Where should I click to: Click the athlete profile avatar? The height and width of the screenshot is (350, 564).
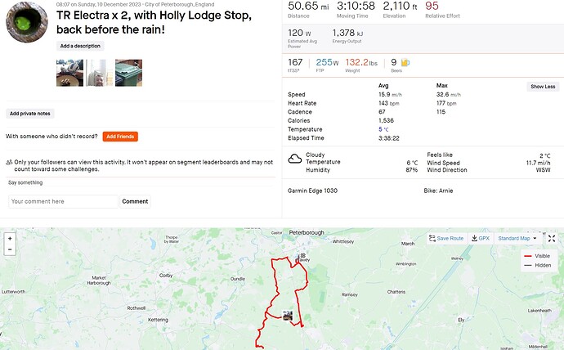(x=26, y=21)
